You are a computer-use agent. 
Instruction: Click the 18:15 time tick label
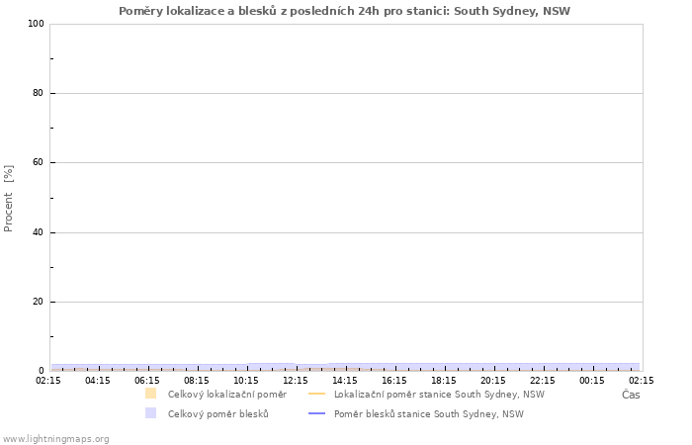pos(444,380)
